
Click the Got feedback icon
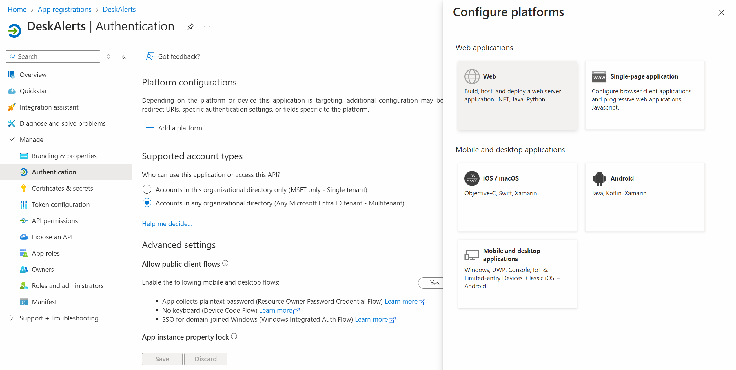(150, 56)
